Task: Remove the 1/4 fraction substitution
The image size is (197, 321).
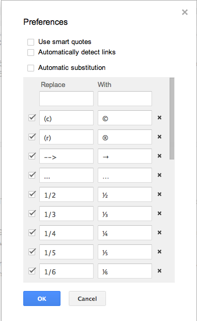Action: pos(159,232)
